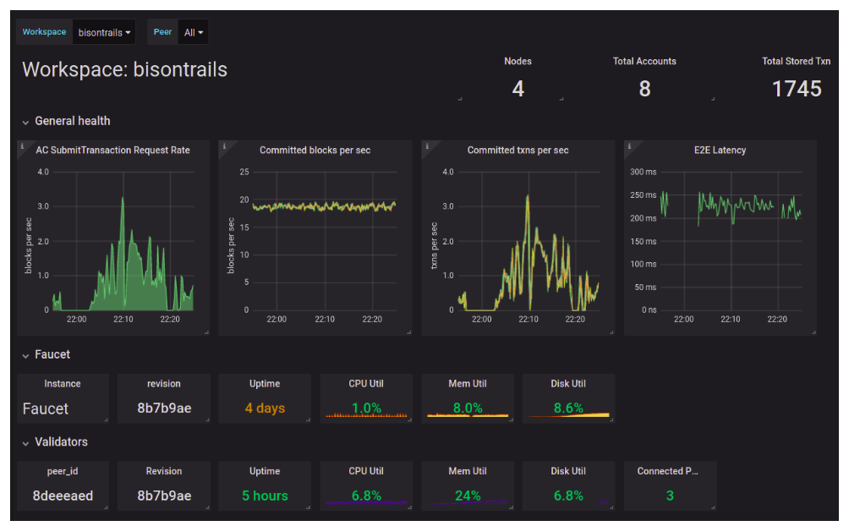Click Faucet Disk Util 8.6% gauge
The width and height of the screenshot is (849, 526).
click(568, 408)
